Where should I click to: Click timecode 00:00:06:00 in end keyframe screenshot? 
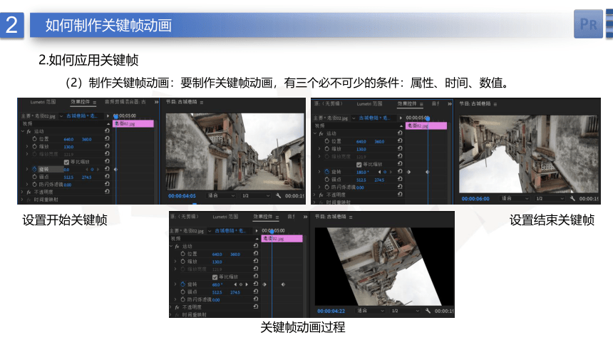[x=475, y=199]
